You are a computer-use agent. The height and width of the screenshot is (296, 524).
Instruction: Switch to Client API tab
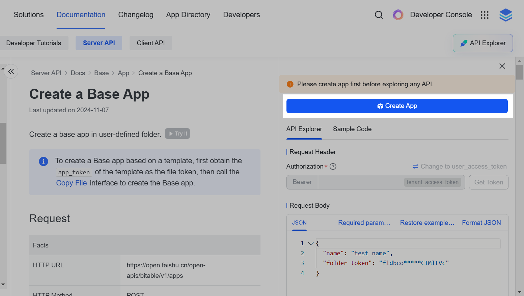[x=151, y=43]
